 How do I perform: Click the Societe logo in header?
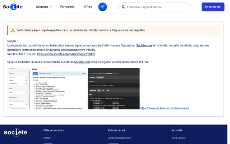[13, 7]
